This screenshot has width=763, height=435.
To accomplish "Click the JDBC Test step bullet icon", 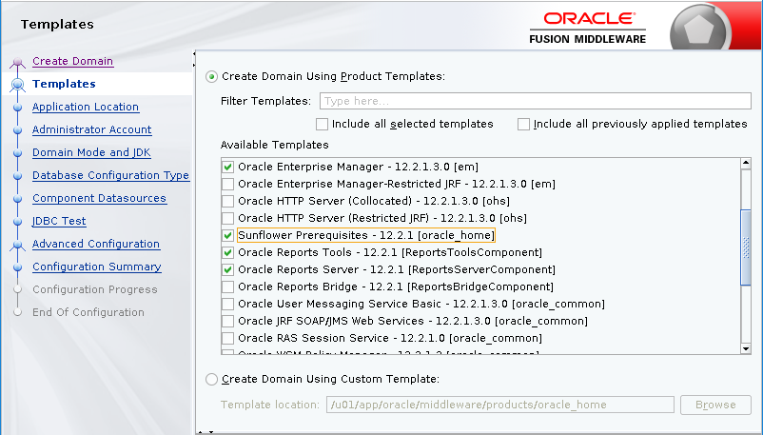I will [x=17, y=222].
